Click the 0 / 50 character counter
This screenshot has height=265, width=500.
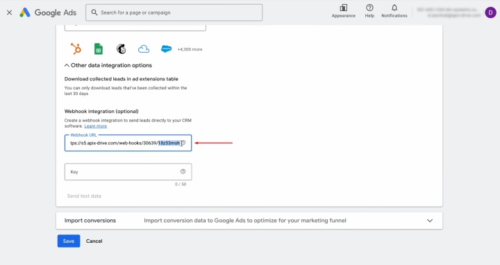[x=181, y=185]
